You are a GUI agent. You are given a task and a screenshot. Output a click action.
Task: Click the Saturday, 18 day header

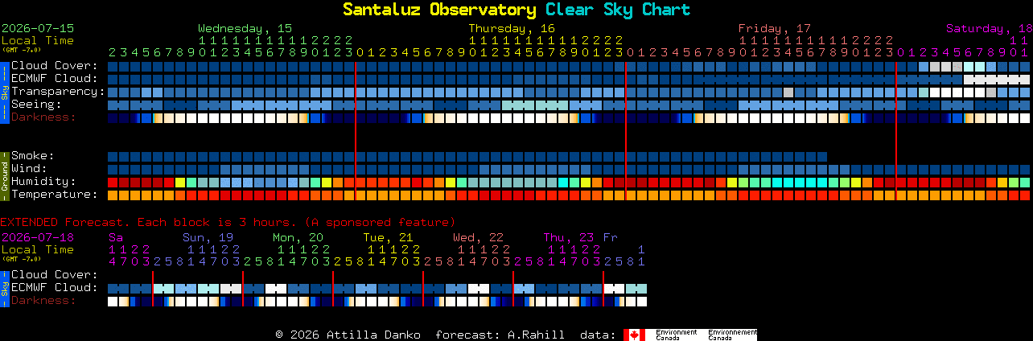coord(990,27)
